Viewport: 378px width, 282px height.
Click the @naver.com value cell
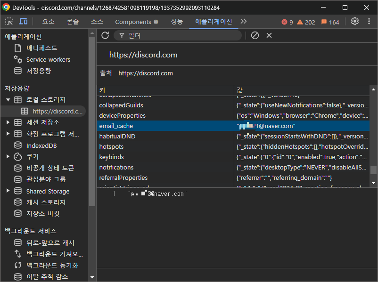tap(302, 126)
